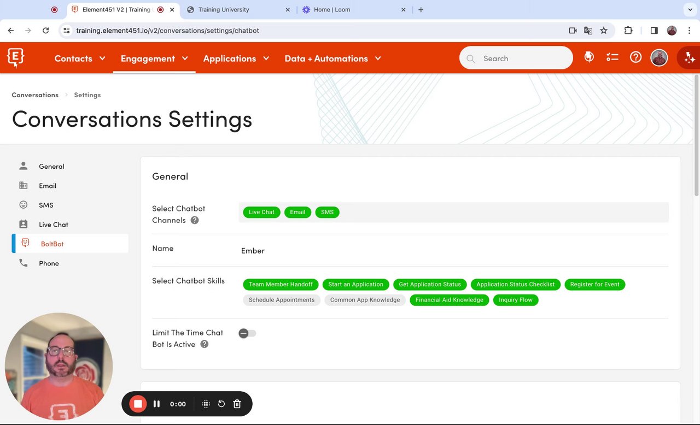Bookmark this page with star icon
Viewport: 700px width, 425px height.
(604, 31)
